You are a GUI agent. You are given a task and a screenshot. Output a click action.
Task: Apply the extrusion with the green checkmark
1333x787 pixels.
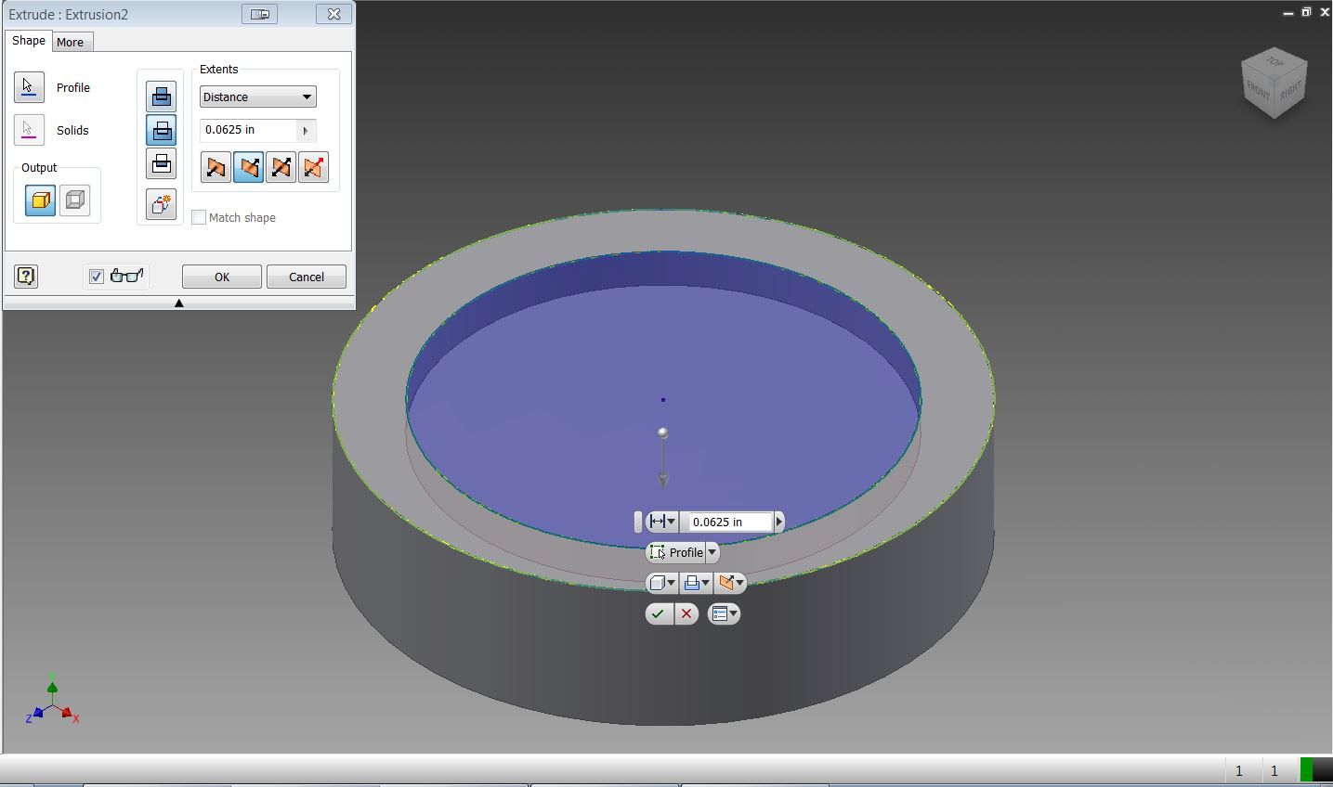(x=660, y=613)
